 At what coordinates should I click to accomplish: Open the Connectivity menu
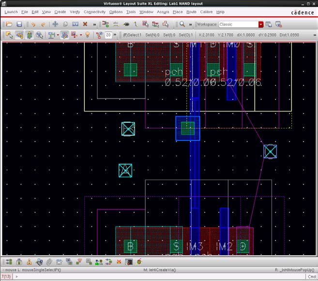[x=94, y=12]
